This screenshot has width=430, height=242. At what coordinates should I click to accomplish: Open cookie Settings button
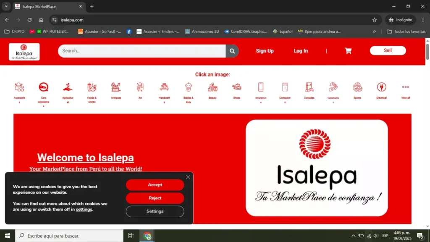coord(155,211)
